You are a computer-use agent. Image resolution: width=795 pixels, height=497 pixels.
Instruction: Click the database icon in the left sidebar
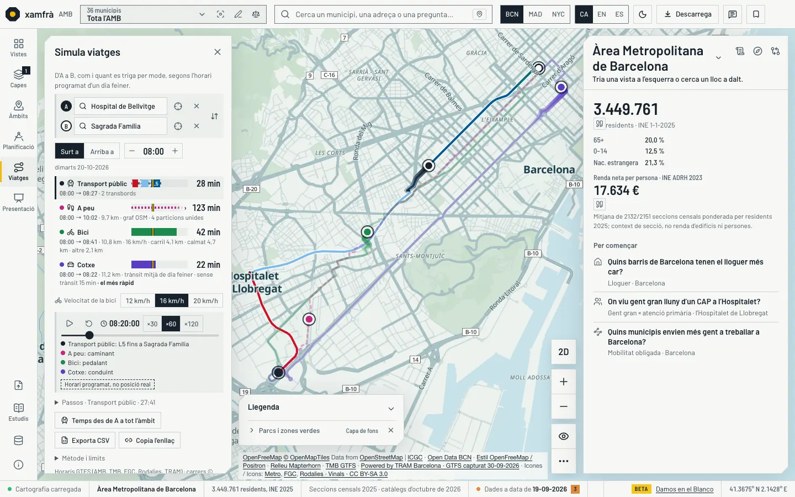[x=18, y=440]
